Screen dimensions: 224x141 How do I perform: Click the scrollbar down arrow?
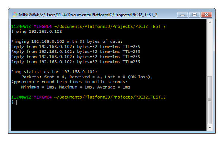[x=210, y=128]
